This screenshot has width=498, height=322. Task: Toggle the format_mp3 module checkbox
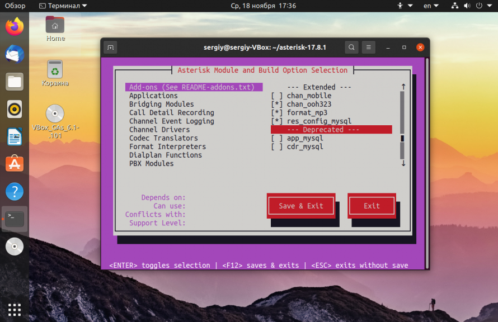(x=276, y=112)
